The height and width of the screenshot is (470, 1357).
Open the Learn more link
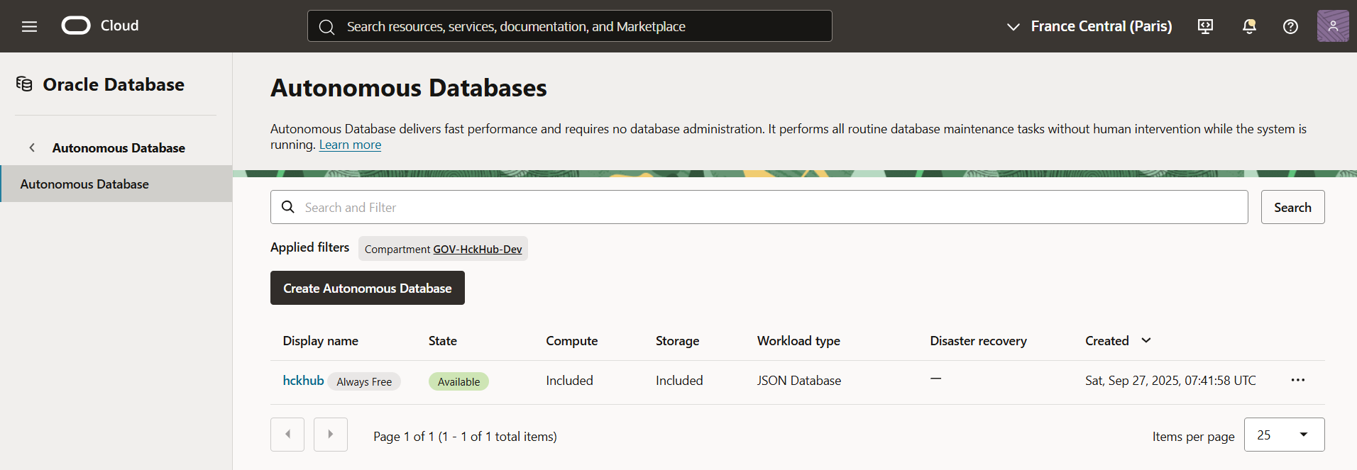point(350,145)
